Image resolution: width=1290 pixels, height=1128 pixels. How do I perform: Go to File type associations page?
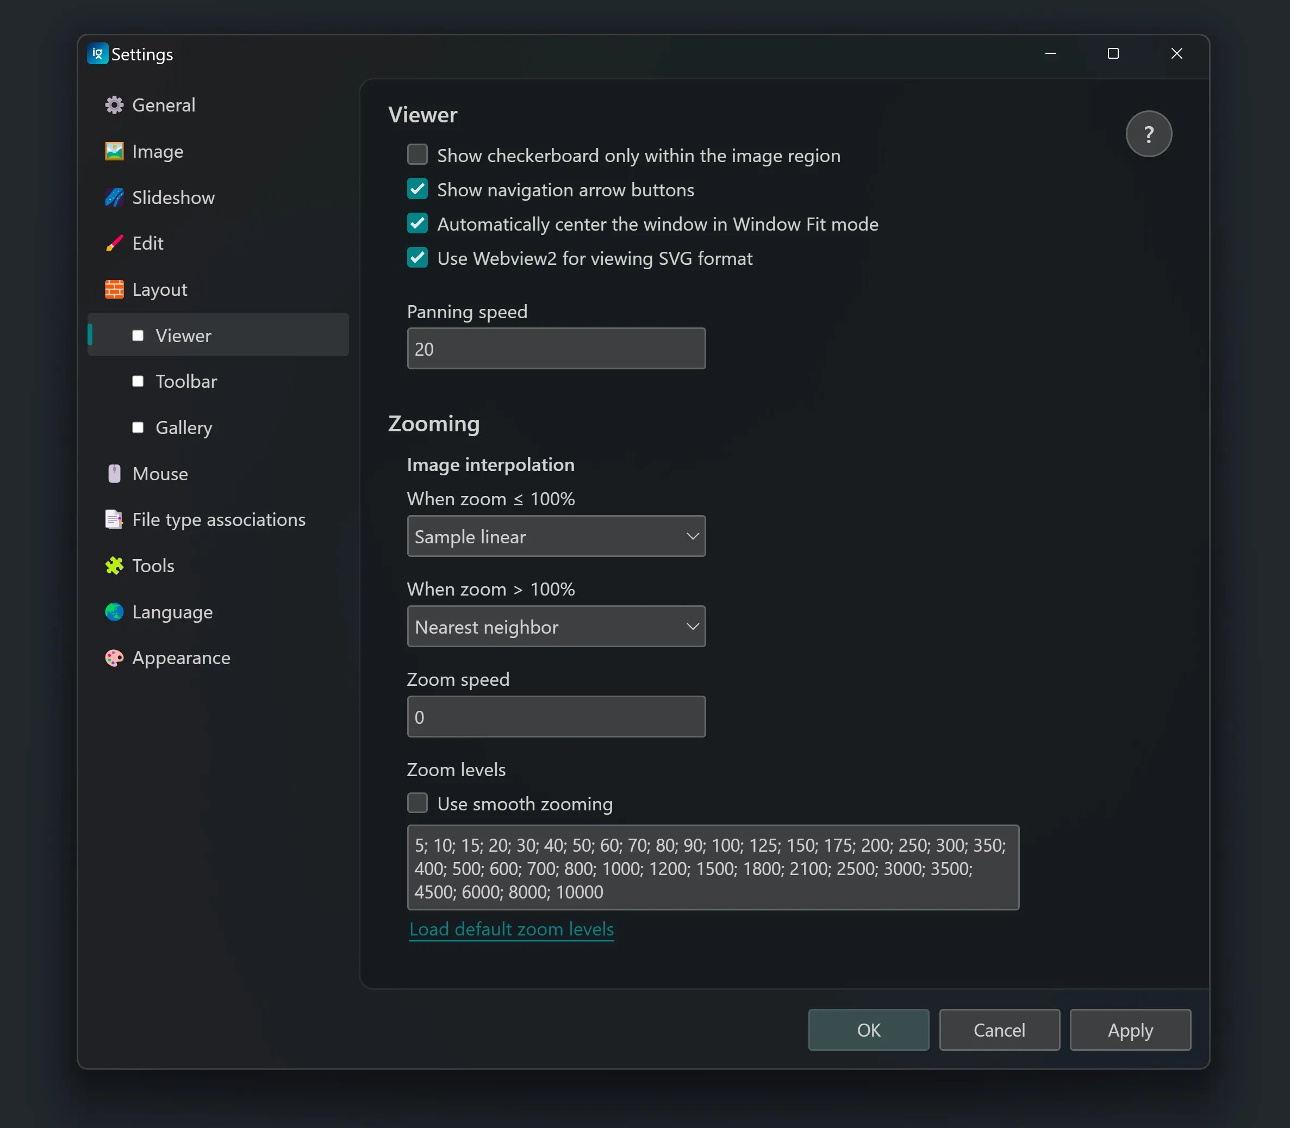click(219, 520)
